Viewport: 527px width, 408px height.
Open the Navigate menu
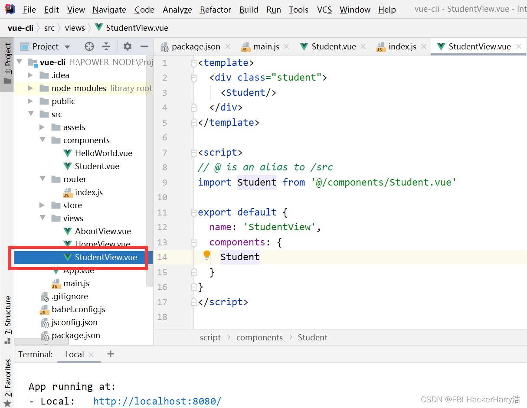click(109, 9)
